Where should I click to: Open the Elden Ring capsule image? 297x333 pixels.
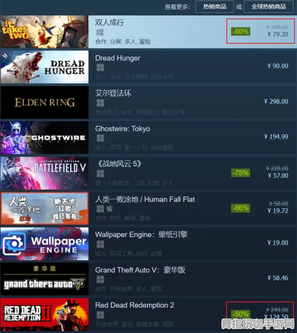point(44,102)
